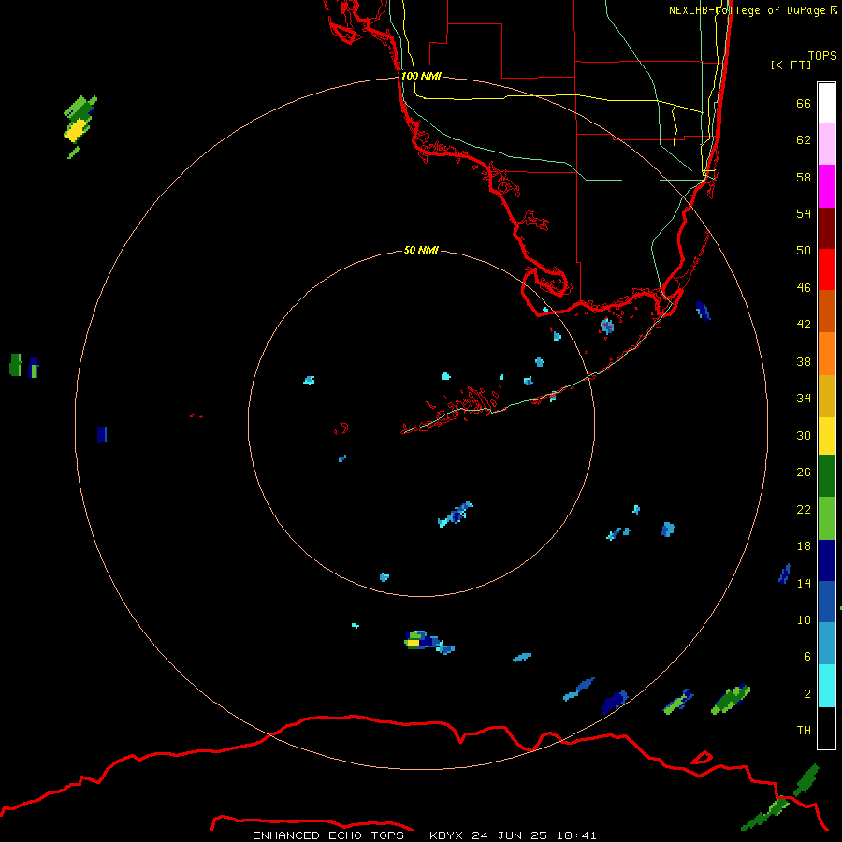Click the light green 22 kft legend swatch
842x842 pixels.
[826, 518]
